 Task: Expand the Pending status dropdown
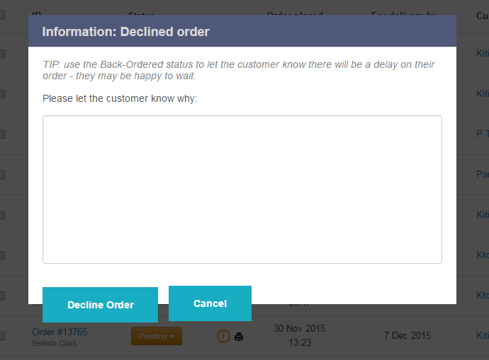tap(157, 336)
